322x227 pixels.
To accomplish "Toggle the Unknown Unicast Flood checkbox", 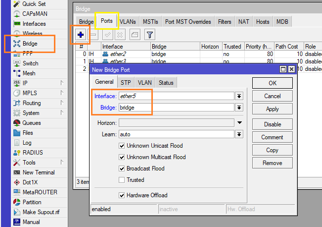I will click(122, 146).
